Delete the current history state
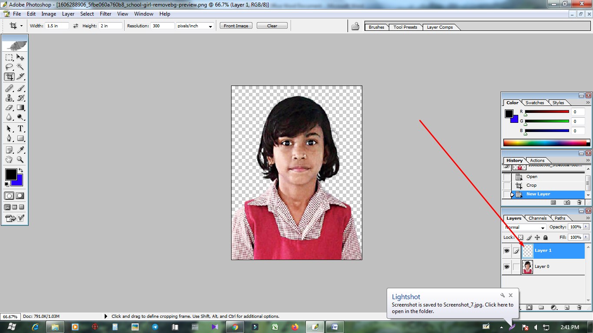 pos(579,202)
